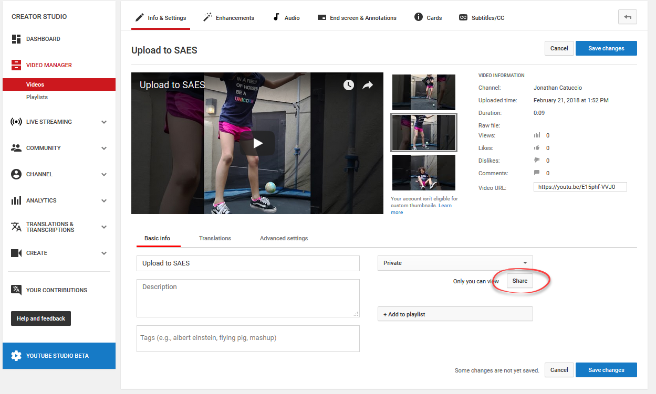Open End screen & Annotations tab
The image size is (656, 394).
pyautogui.click(x=357, y=18)
